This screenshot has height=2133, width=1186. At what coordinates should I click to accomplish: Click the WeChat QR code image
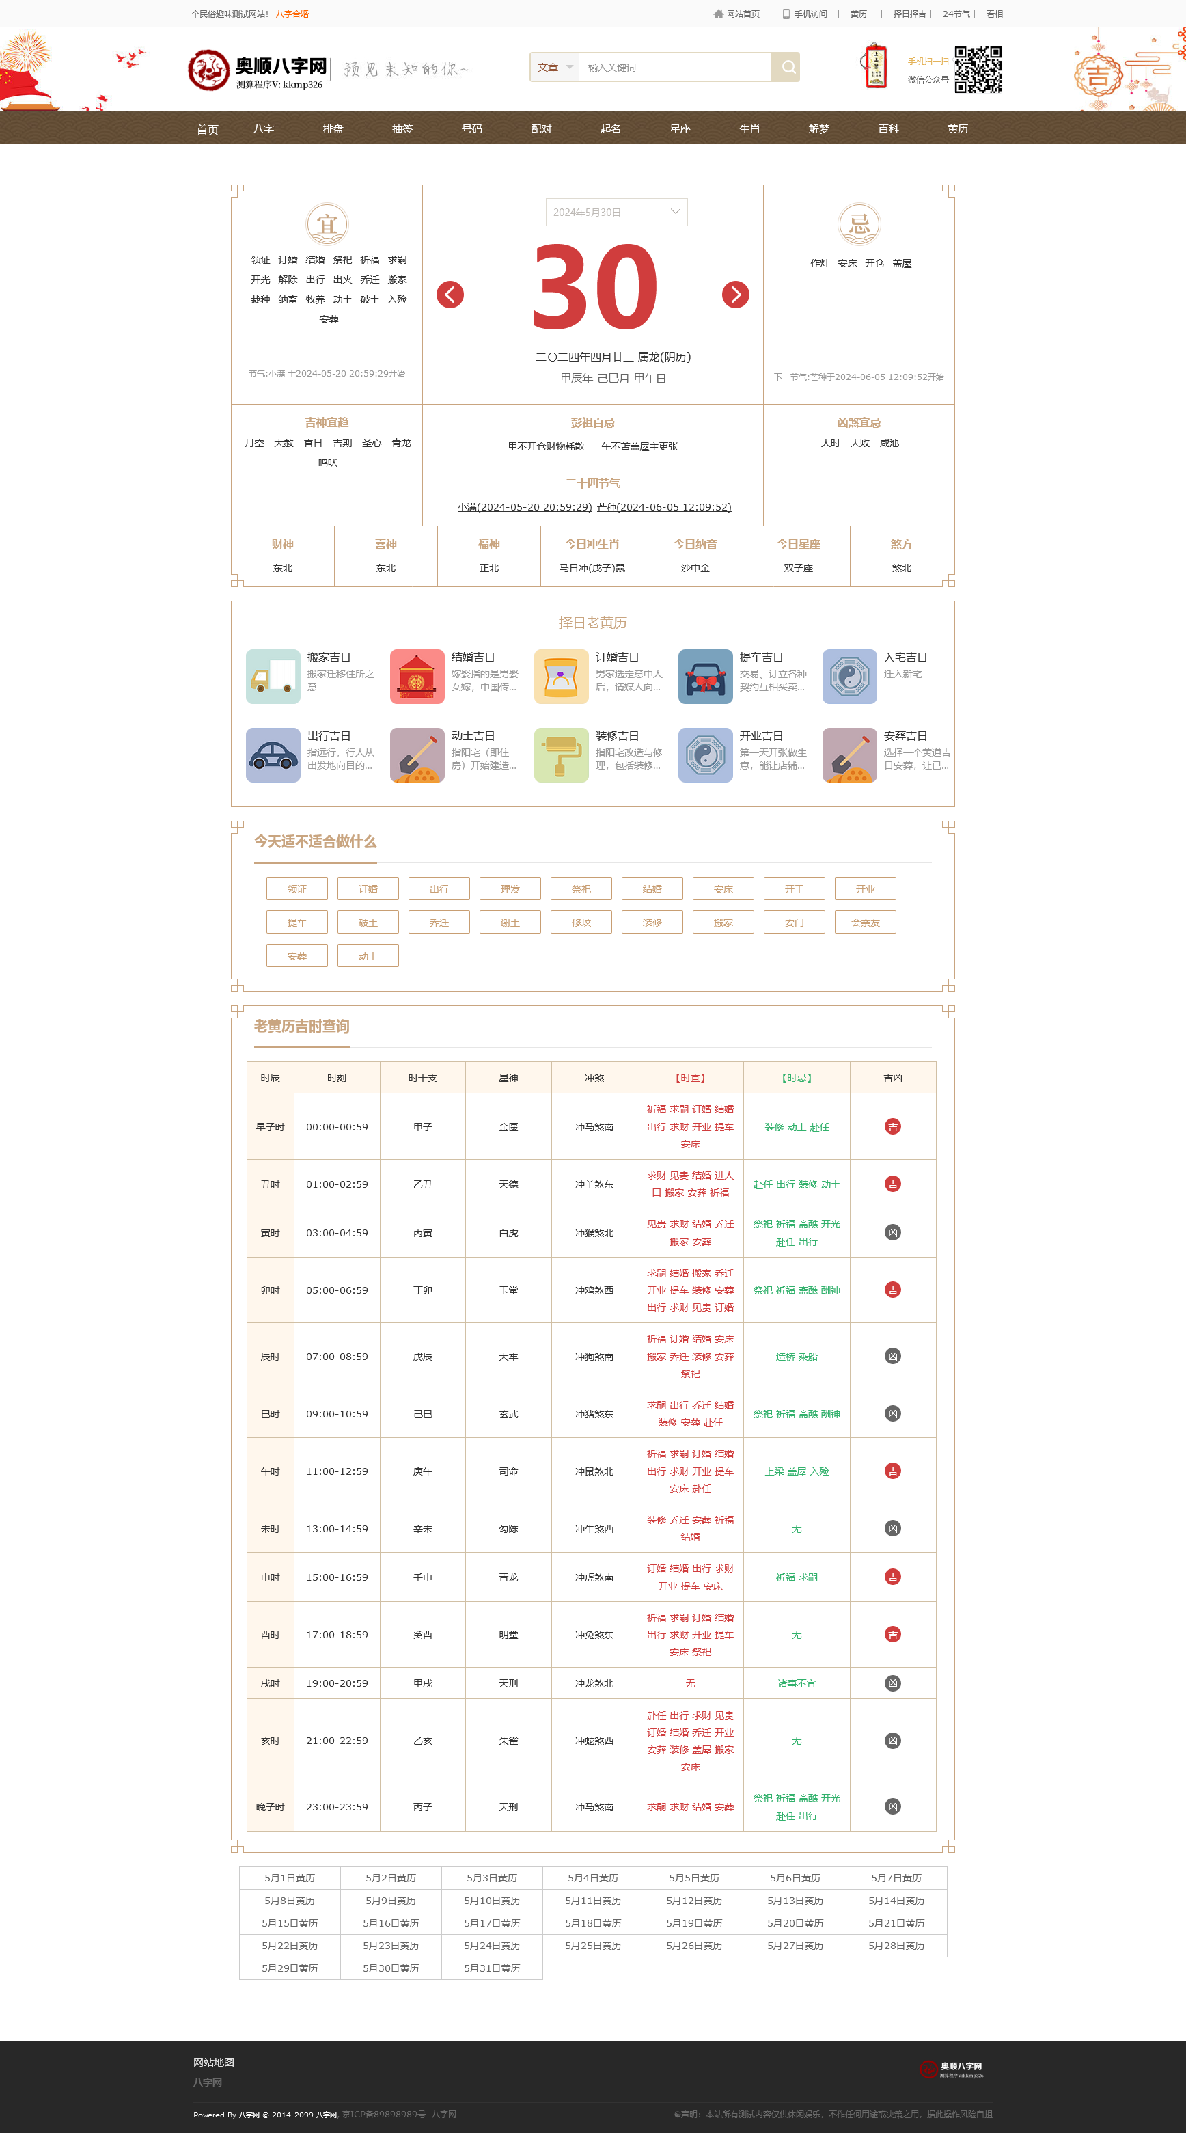[978, 70]
